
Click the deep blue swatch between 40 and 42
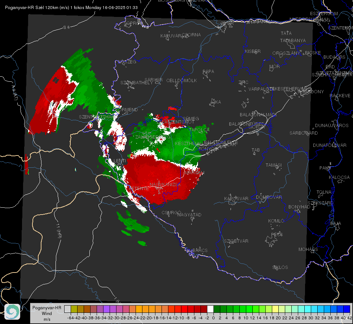coord(347,309)
